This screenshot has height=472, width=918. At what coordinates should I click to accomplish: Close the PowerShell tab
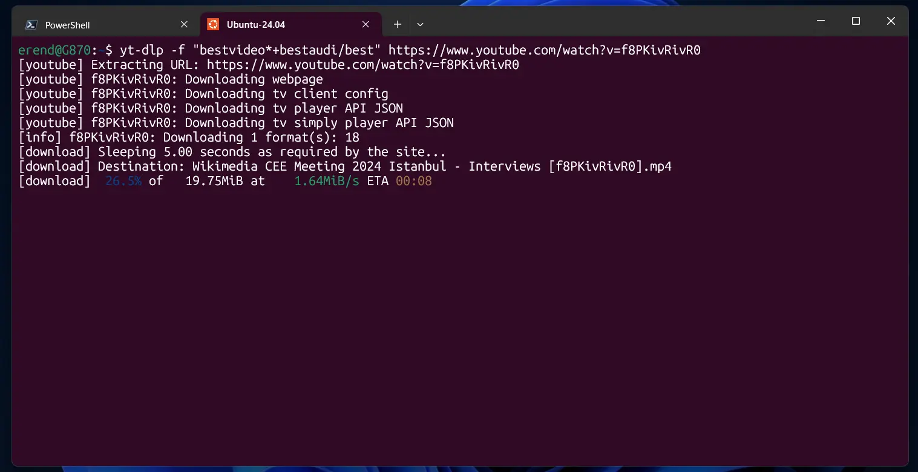[184, 25]
